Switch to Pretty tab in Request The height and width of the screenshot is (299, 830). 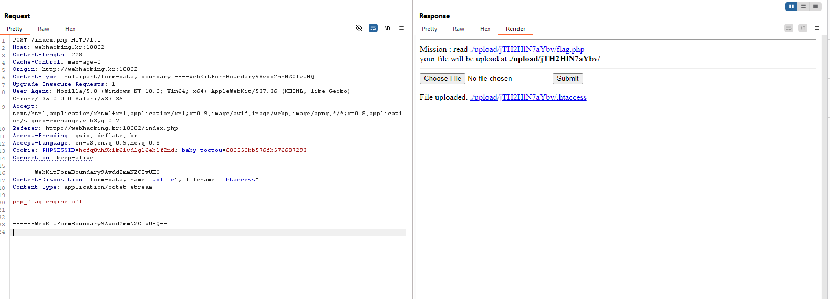[15, 29]
